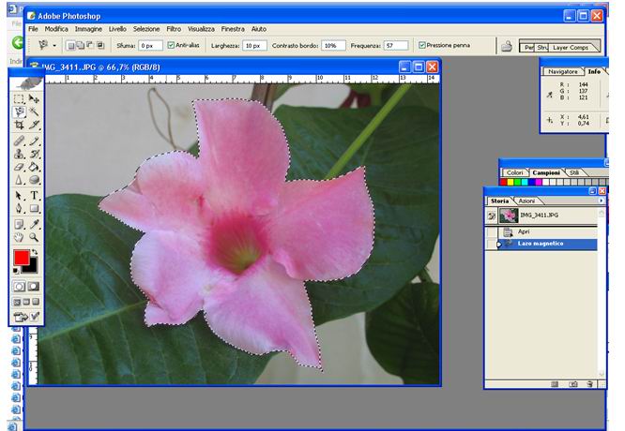Select the Crop tool in toolbox
Screen dimensions: 625x431
point(19,125)
